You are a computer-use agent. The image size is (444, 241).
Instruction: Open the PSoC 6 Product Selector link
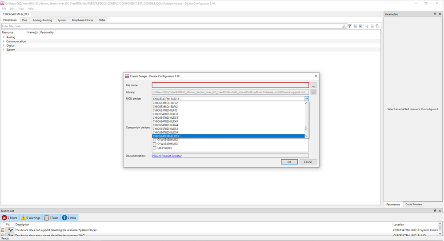coord(167,156)
